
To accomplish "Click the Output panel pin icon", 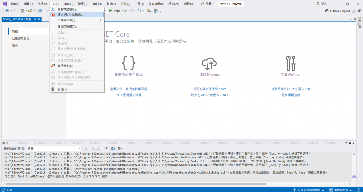I will click(350, 143).
